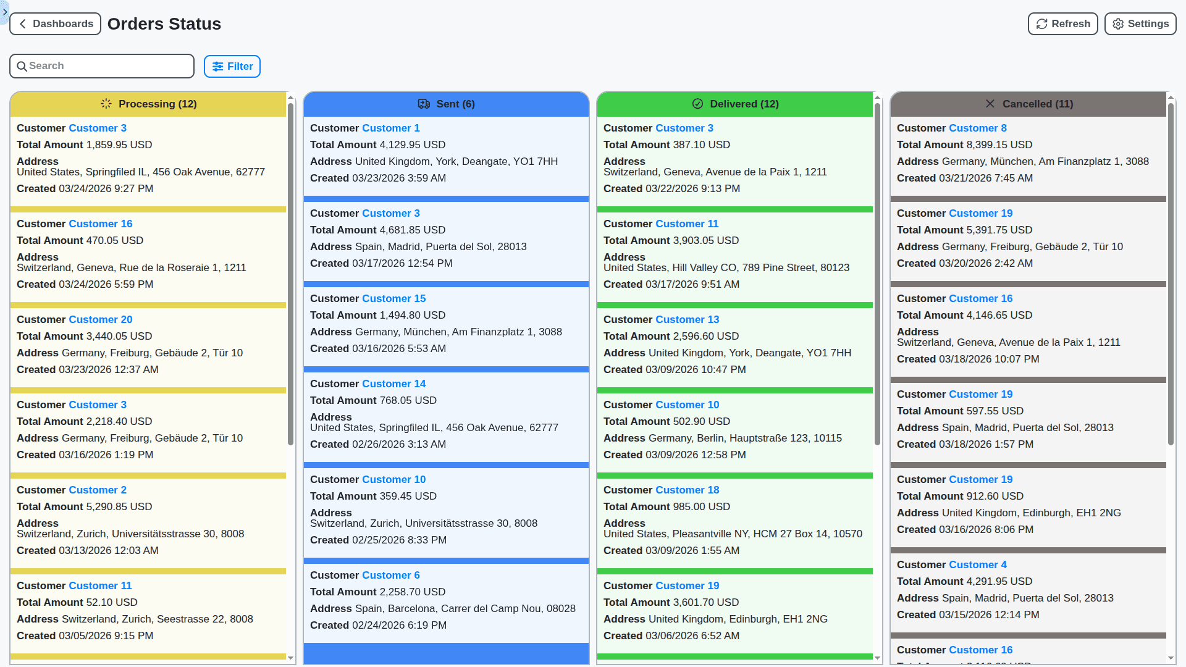Screen dimensions: 1186x667
Task: Click the back arrow in the Dashboards button
Action: click(22, 23)
